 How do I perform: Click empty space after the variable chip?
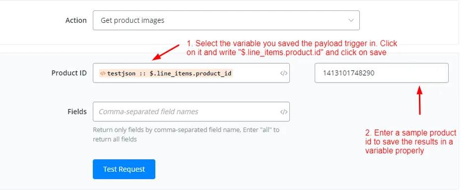point(256,73)
